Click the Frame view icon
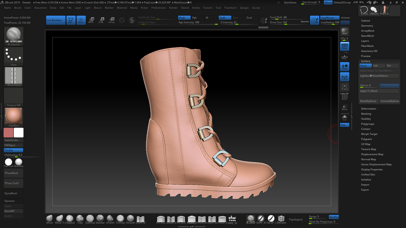406x228 pixels. click(345, 87)
